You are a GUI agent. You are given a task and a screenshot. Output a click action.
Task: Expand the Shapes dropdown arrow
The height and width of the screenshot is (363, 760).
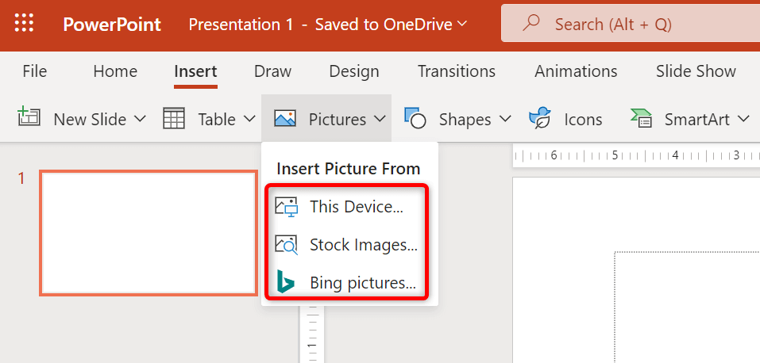click(506, 120)
